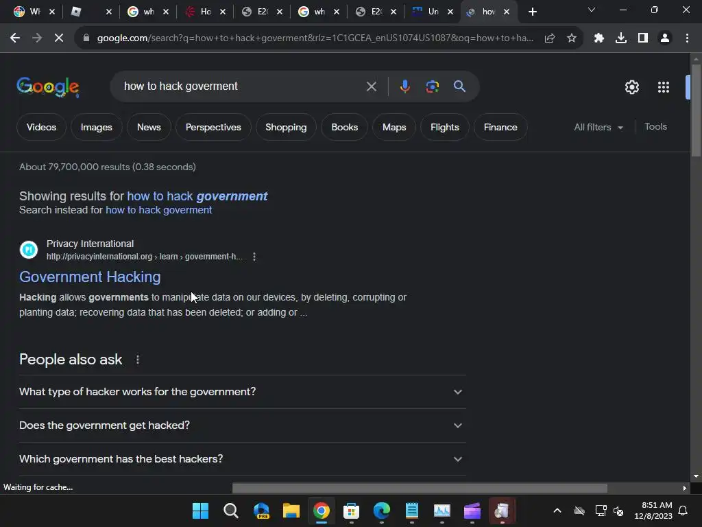Click 'how to hack government' corrected link

coord(197,196)
